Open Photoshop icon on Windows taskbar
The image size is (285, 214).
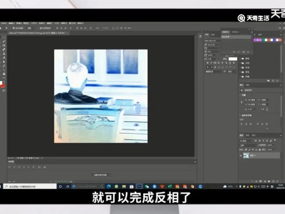(x=139, y=186)
